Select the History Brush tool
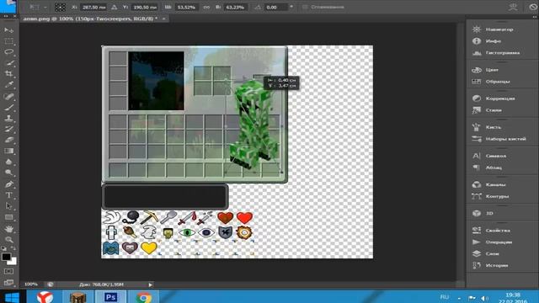 [x=8, y=129]
